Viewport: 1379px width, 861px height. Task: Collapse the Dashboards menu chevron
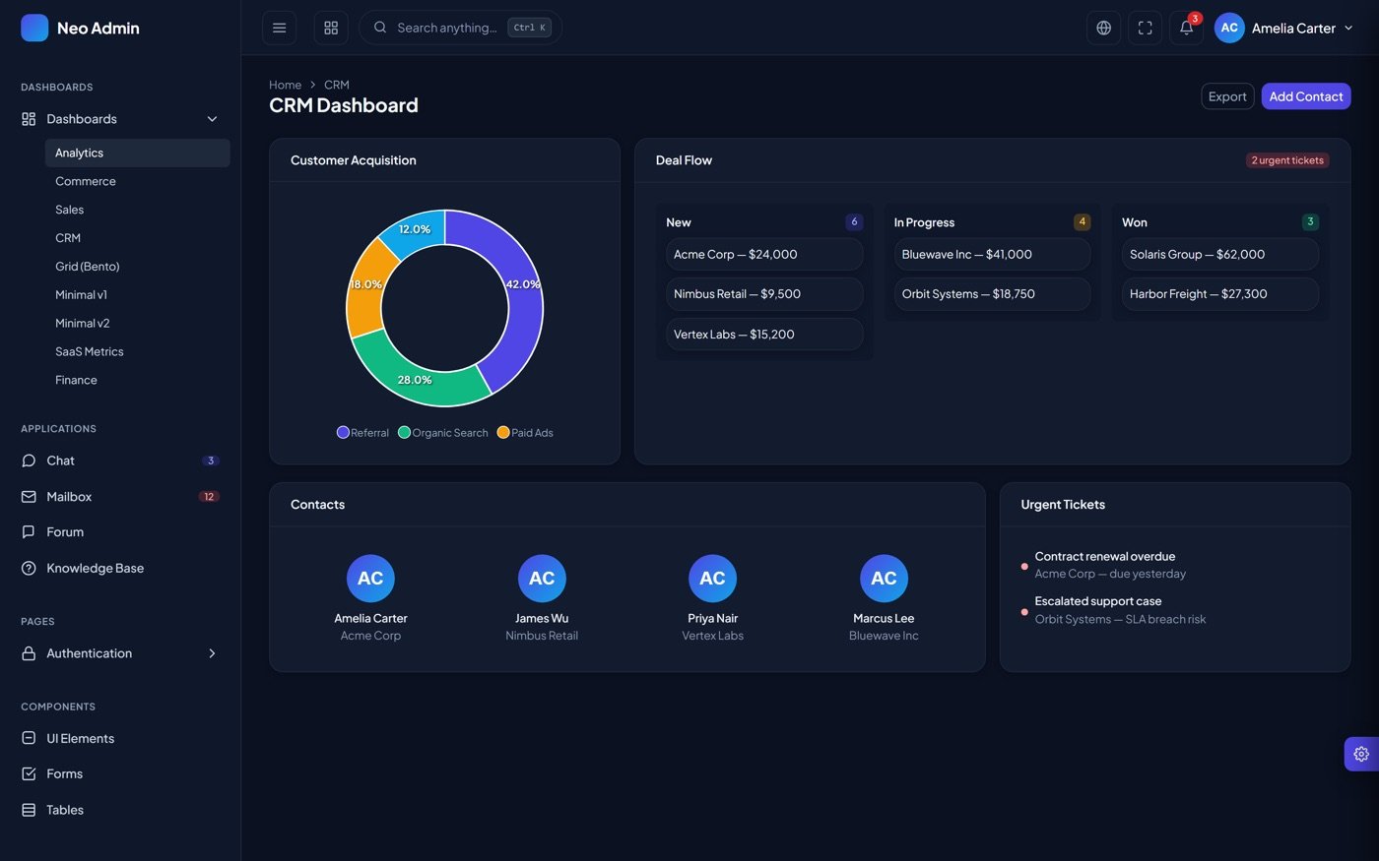212,119
